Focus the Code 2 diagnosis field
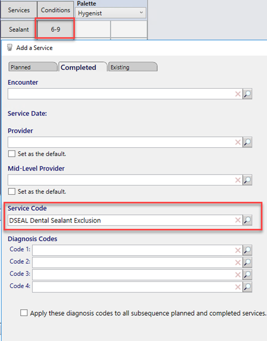Image resolution: width=267 pixels, height=341 pixels. (x=138, y=262)
